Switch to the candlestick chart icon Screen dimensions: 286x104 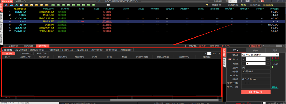pos(16,5)
